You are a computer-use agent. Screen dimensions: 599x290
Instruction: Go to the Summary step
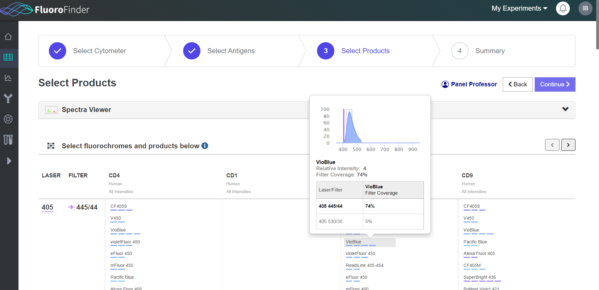(490, 51)
